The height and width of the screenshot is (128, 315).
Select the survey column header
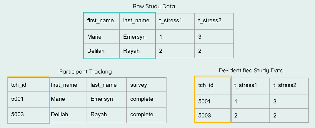(146, 85)
